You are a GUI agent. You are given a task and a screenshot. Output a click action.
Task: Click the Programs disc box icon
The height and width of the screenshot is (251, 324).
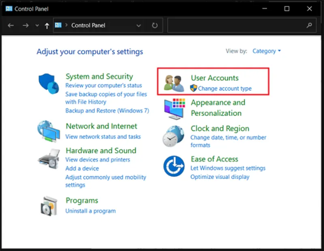(49, 206)
